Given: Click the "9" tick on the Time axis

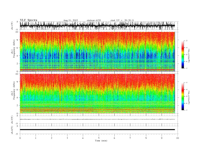Looking at the screenshot, I should point(162,138).
